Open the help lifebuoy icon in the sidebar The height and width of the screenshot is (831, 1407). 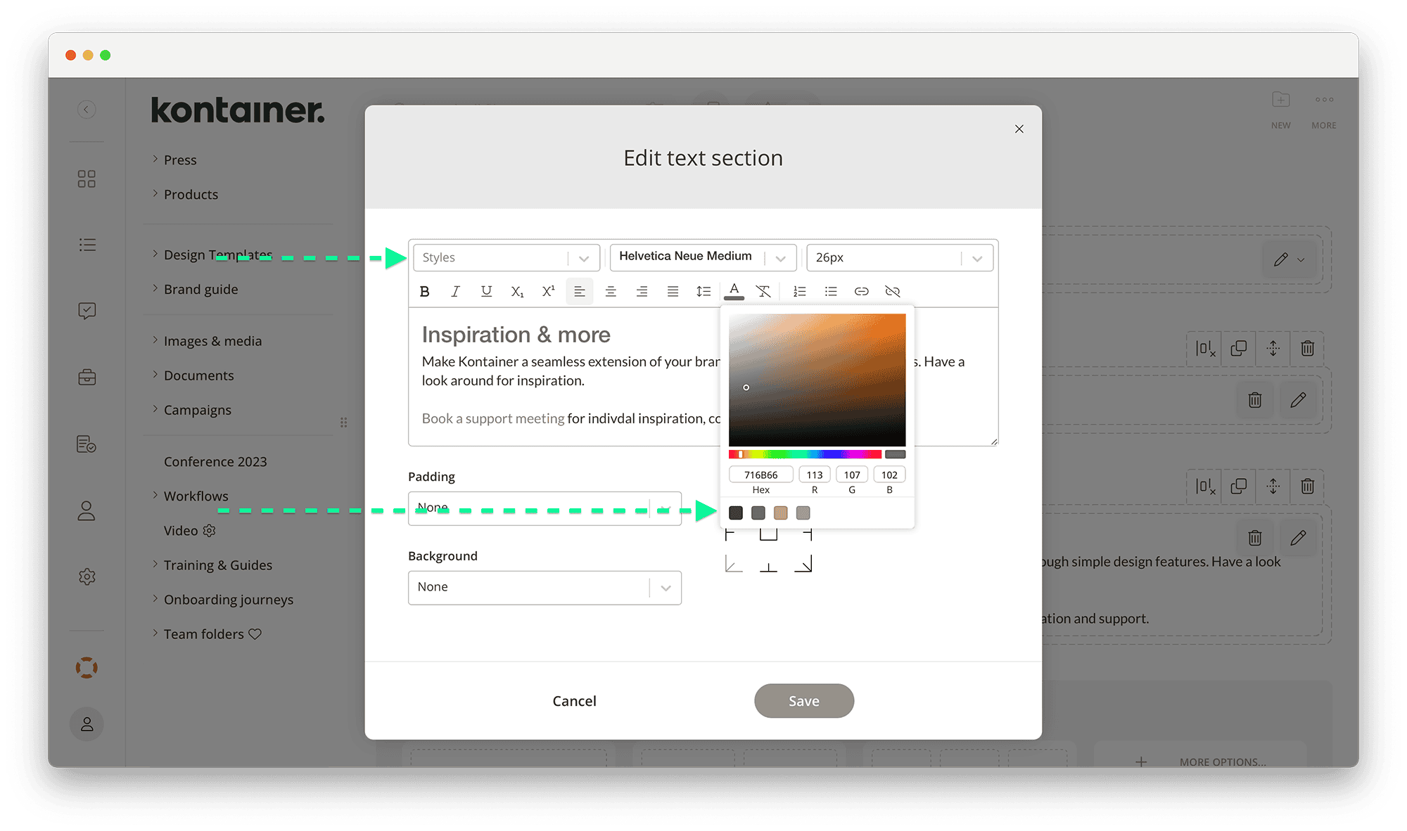87,667
